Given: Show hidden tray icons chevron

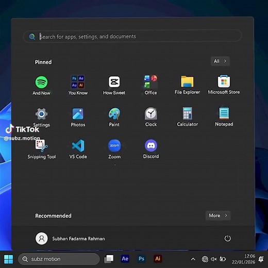Looking at the screenshot, I should (x=193, y=259).
